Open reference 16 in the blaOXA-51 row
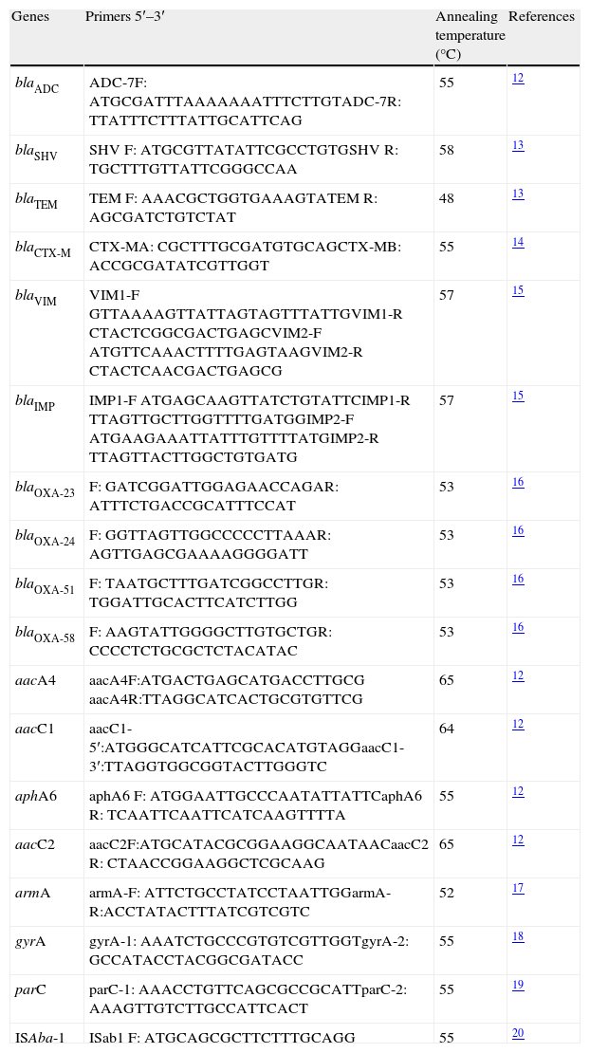 518,580
